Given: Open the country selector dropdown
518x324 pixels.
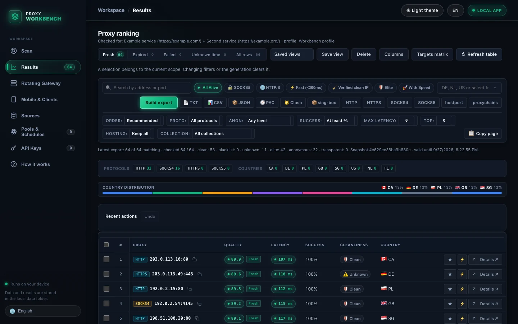Looking at the screenshot, I should coord(469,88).
